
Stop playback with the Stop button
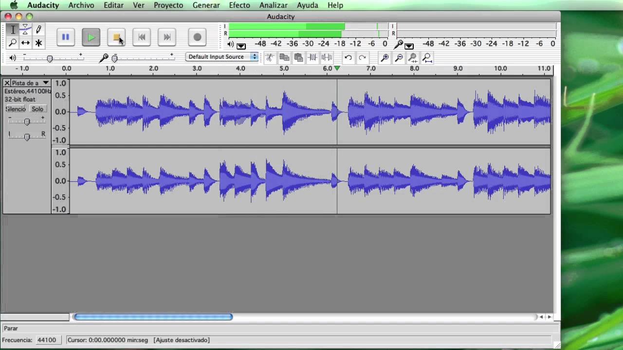point(116,37)
